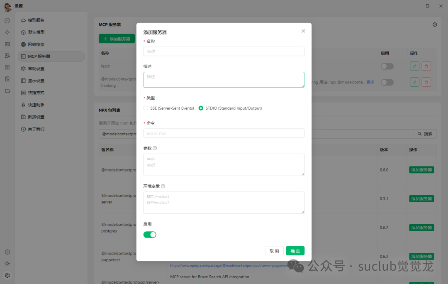
Task: Open the settings gear icon at bottom left
Action: click(7, 275)
